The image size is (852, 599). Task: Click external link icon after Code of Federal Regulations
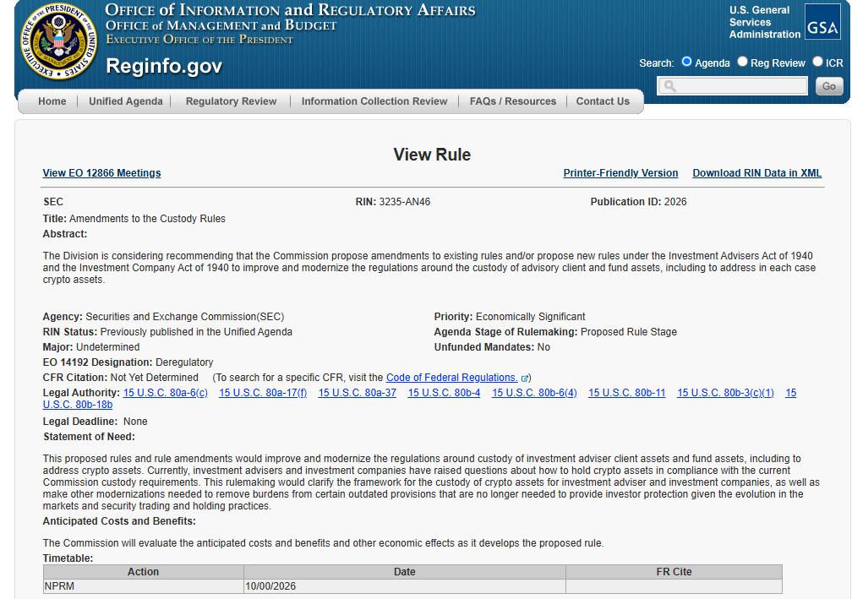[x=525, y=378]
